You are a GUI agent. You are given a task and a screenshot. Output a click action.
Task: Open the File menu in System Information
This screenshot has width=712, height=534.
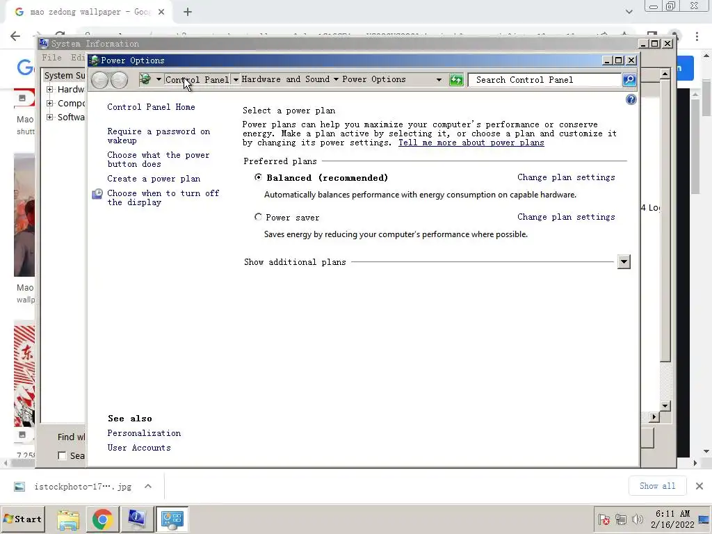[x=51, y=58]
